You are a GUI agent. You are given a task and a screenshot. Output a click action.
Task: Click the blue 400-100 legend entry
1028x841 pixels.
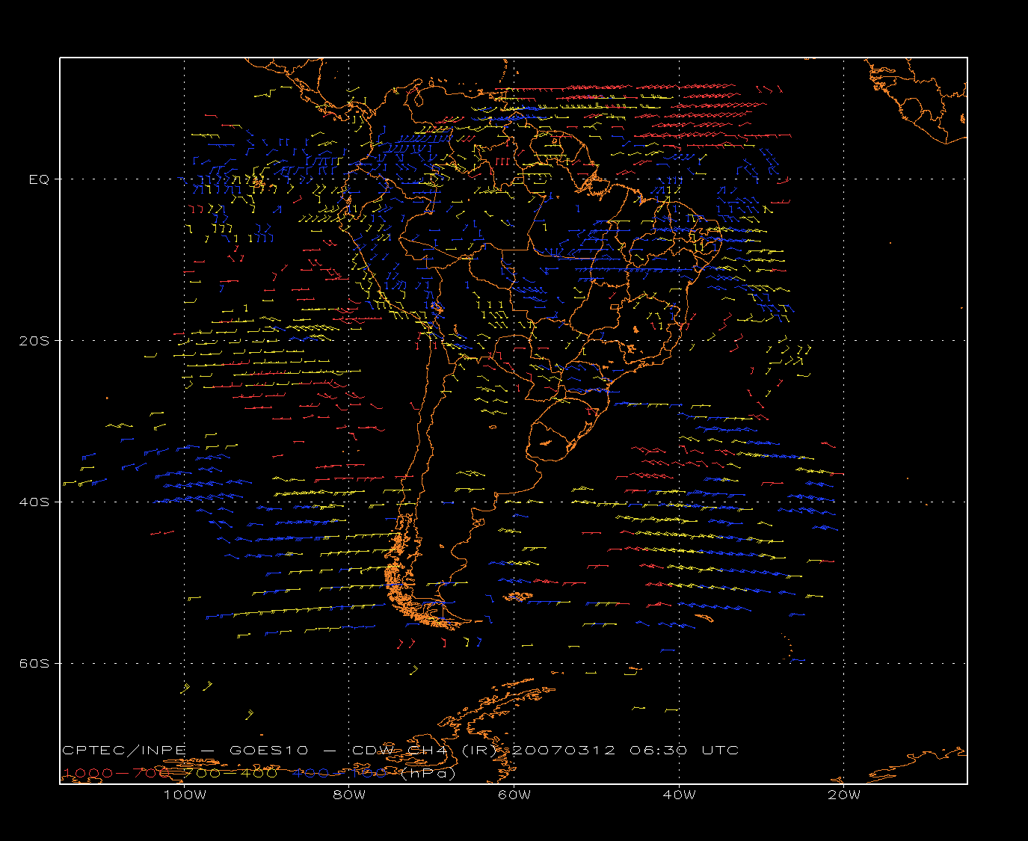(x=340, y=773)
